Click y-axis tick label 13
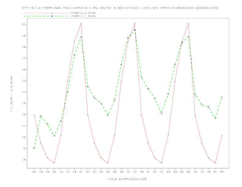 point(23,103)
